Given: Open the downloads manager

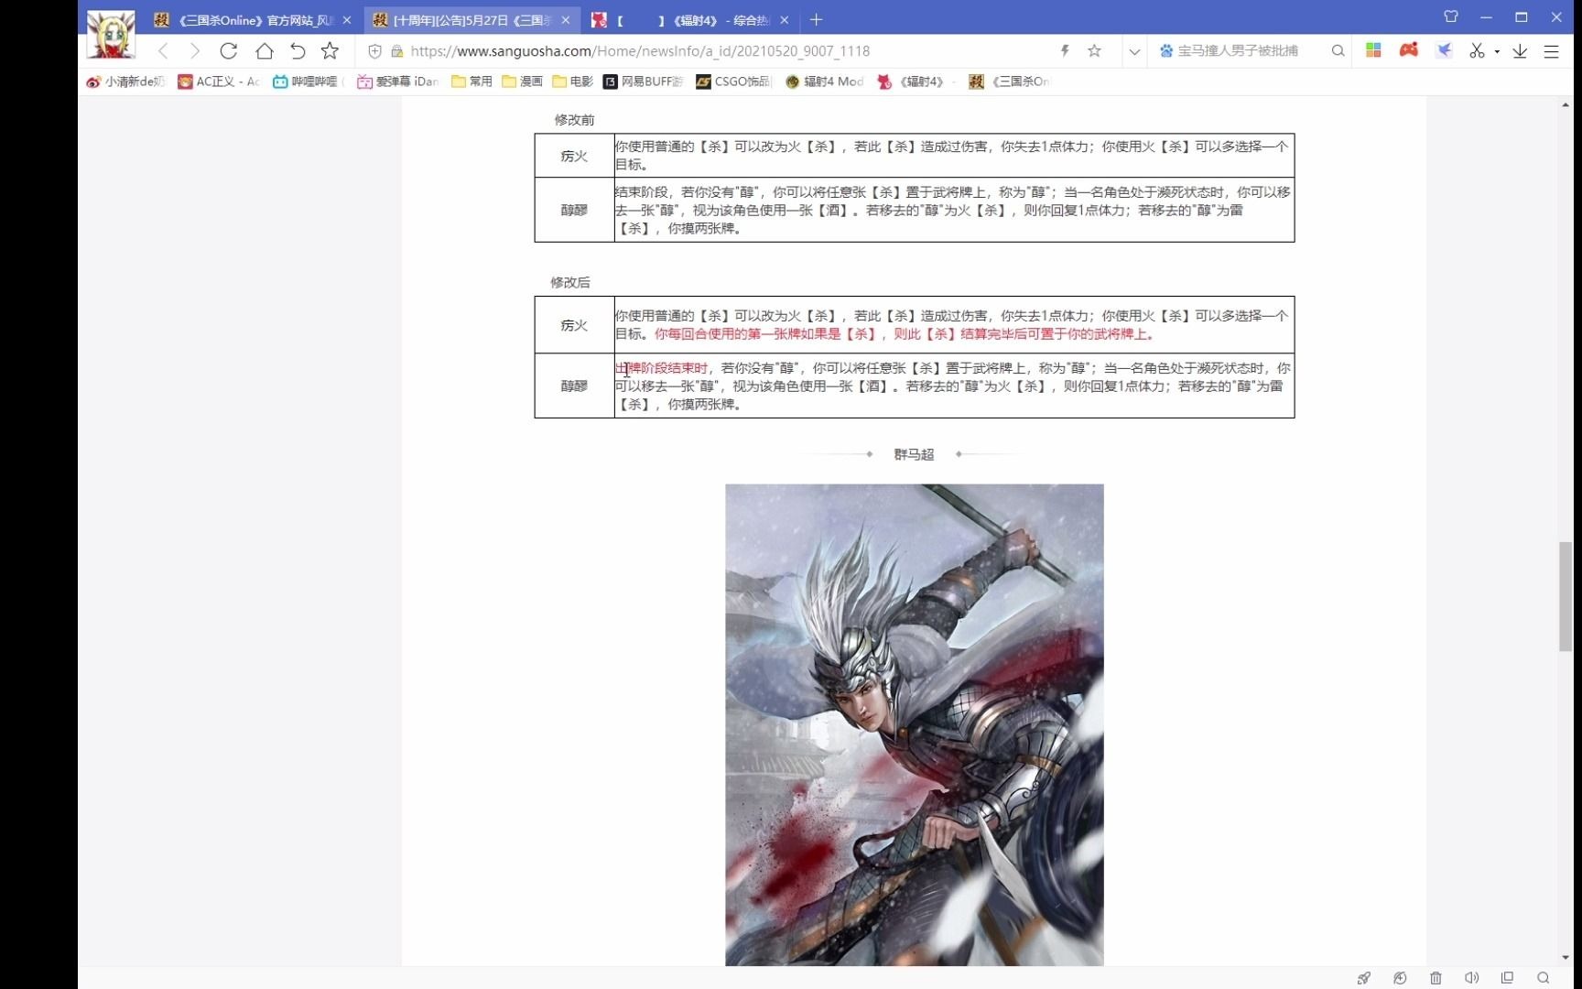Looking at the screenshot, I should point(1520,51).
